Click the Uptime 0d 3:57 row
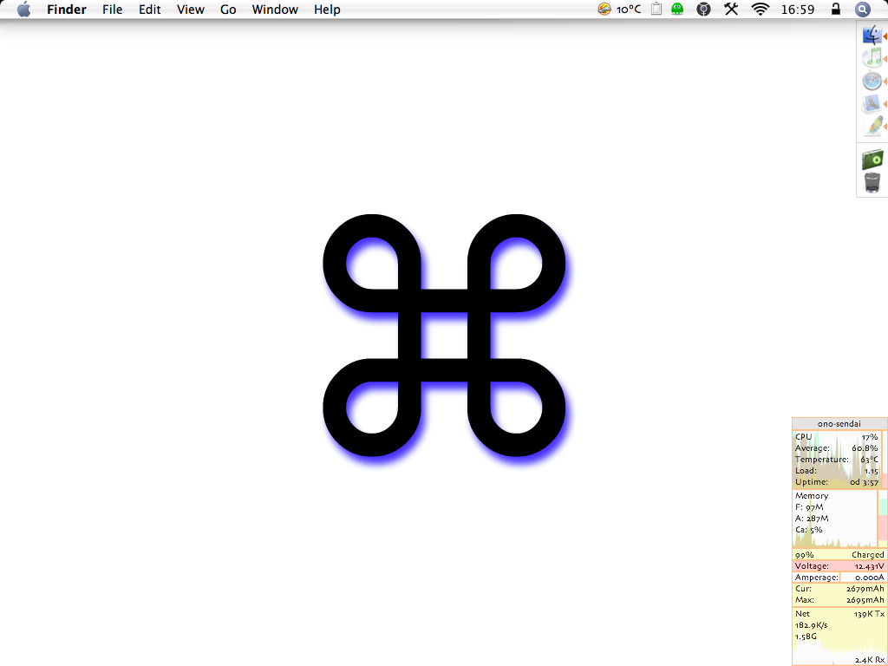Image resolution: width=888 pixels, height=666 pixels. point(837,482)
